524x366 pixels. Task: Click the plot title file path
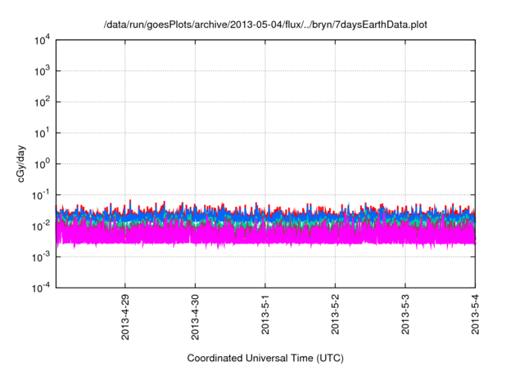click(x=265, y=25)
